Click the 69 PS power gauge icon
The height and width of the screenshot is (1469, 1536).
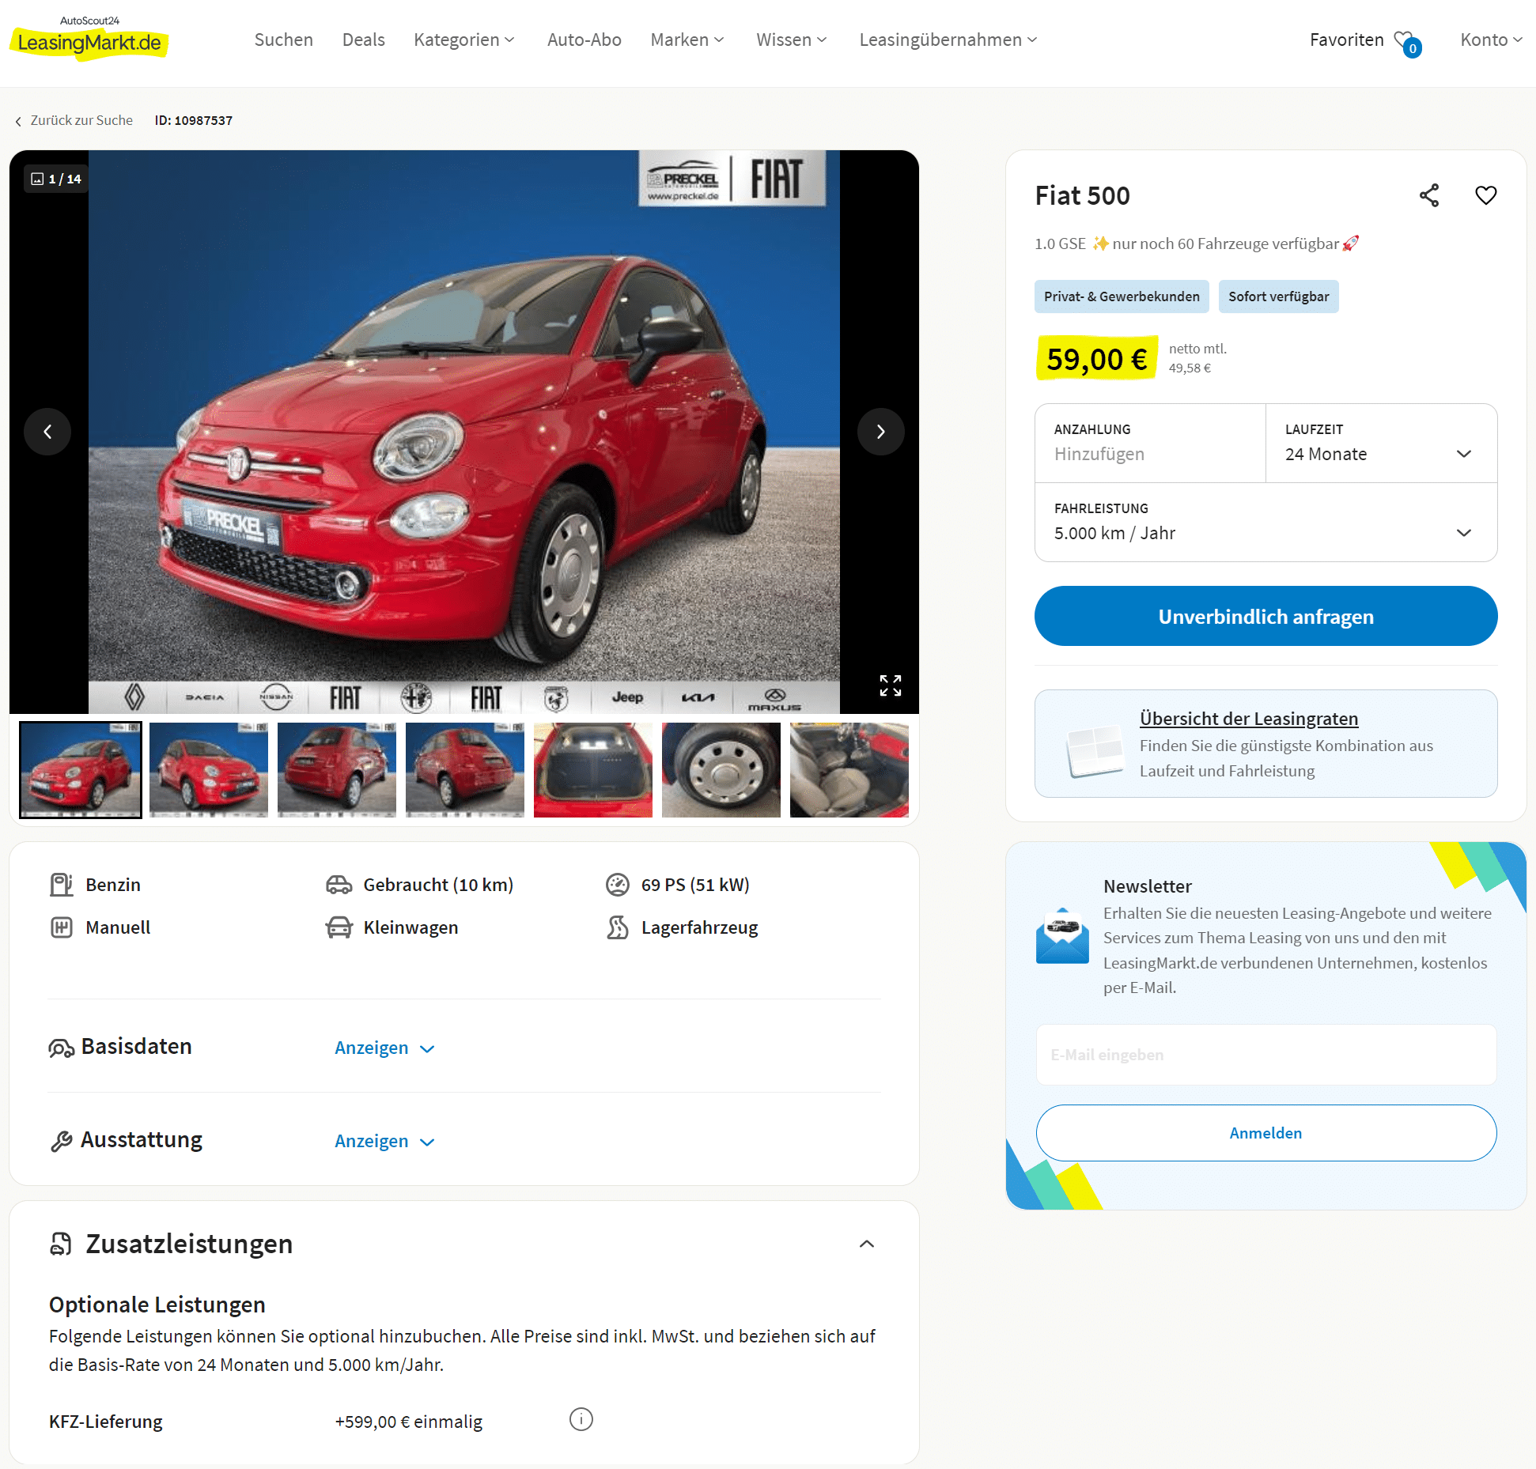click(617, 885)
